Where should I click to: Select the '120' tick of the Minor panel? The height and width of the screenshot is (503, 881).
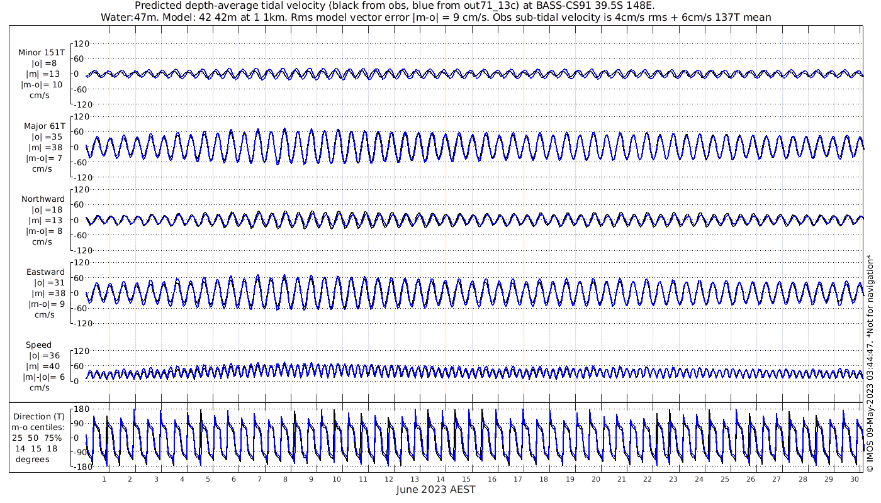[x=82, y=44]
